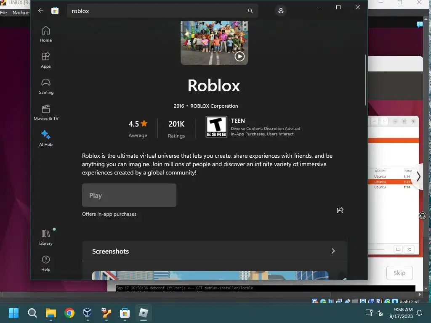Click the Microsoft Store logo icon

[x=55, y=11]
